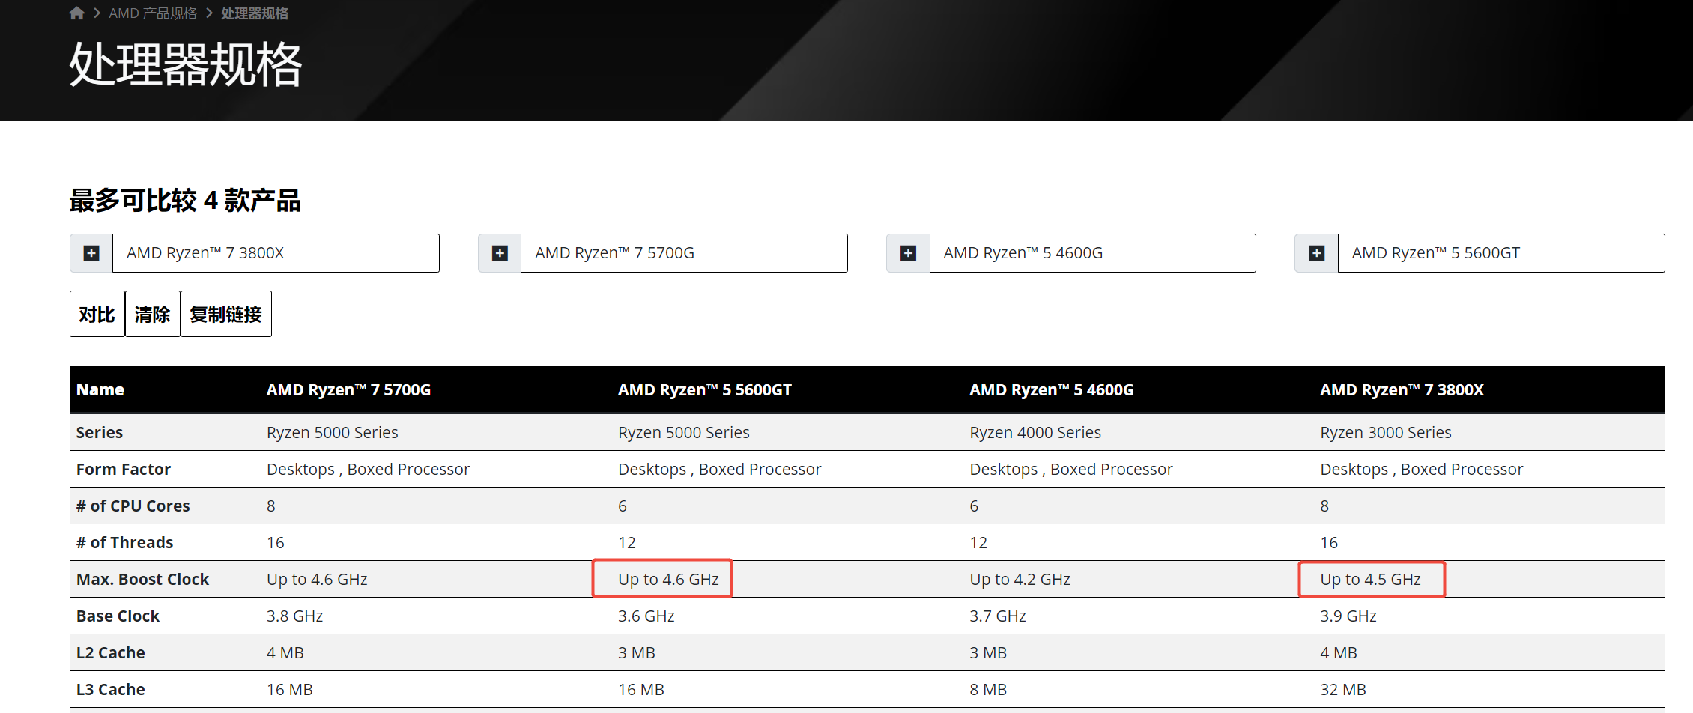This screenshot has width=1693, height=713.
Task: Click the 3.7 GHz base clock cell
Action: click(998, 616)
